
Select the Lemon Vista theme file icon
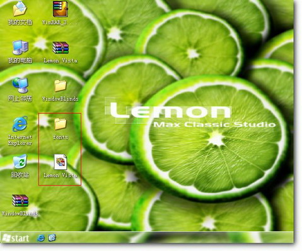click(61, 162)
